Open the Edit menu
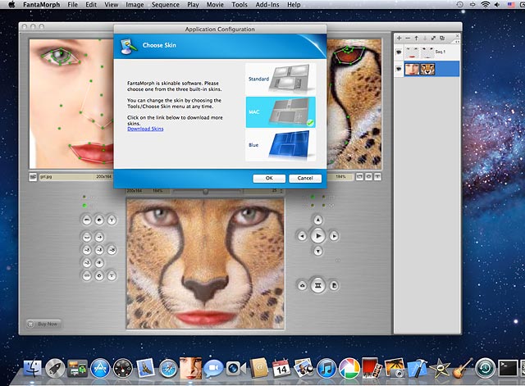Screen dimensions: 525x386 tap(91, 5)
